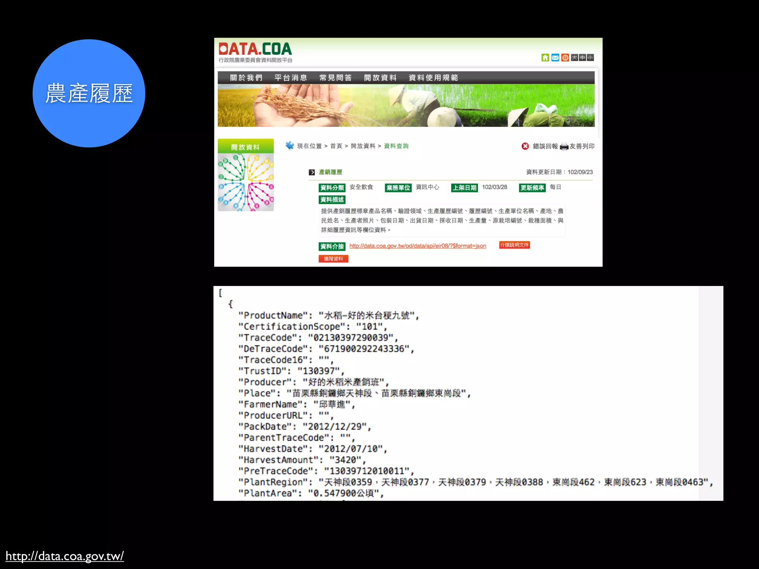759x569 pixels.
Task: Set font size to medium (中)
Action: [x=582, y=57]
